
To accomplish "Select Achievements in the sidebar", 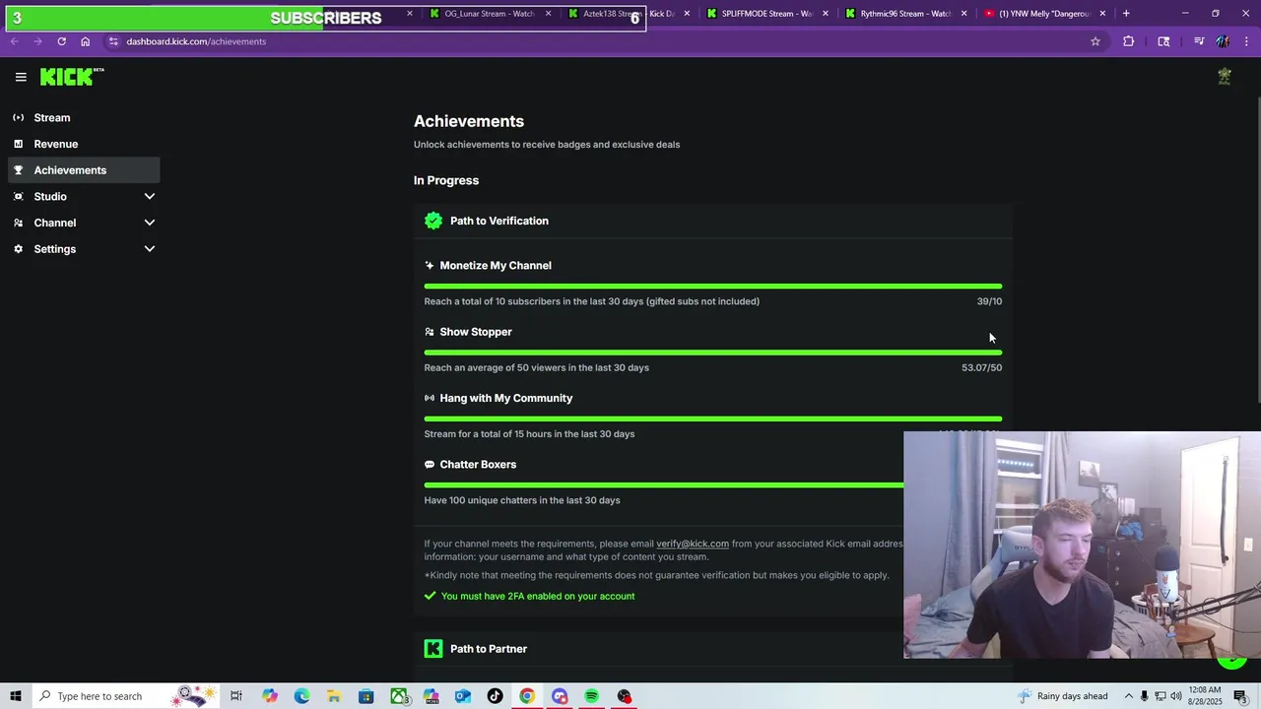I will pos(84,170).
